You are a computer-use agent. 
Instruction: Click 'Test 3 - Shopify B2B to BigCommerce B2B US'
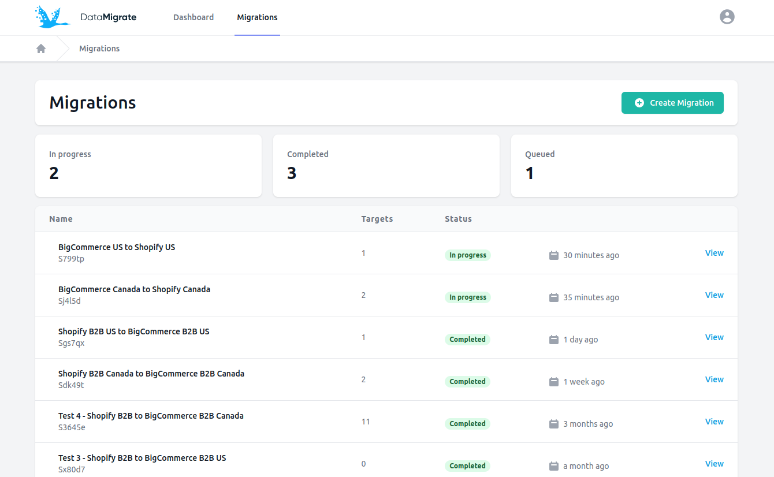pos(142,458)
